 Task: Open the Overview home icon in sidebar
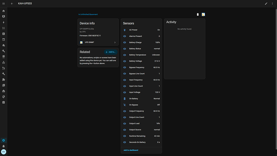(4, 11)
